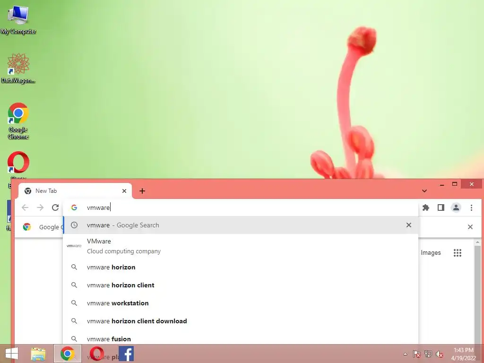The image size is (484, 363).
Task: Select the New Tab tab
Action: [75, 191]
